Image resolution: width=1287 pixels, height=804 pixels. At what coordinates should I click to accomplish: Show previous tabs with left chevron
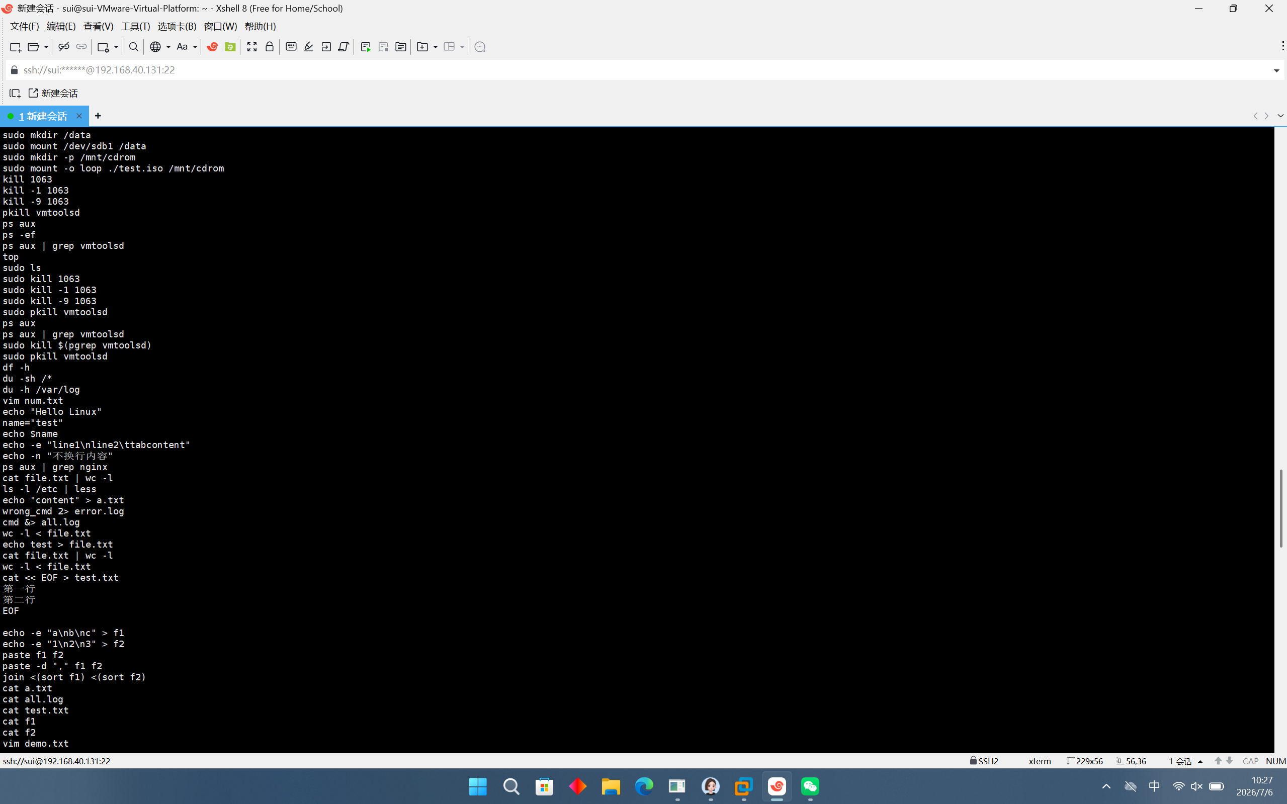click(x=1256, y=116)
